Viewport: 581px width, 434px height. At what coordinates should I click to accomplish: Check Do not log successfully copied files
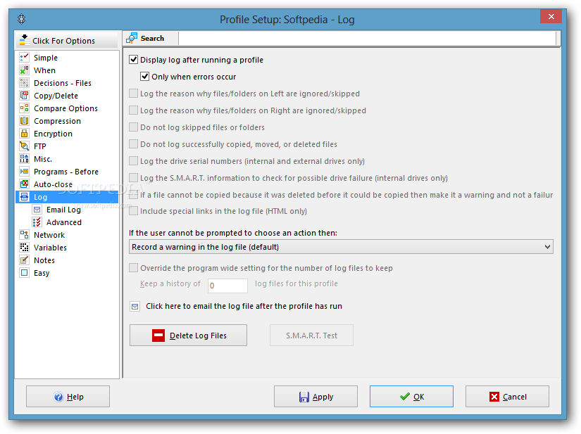pos(133,144)
